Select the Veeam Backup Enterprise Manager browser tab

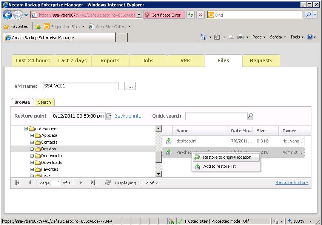[60, 38]
